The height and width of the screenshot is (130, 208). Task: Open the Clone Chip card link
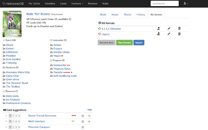click(12, 76)
